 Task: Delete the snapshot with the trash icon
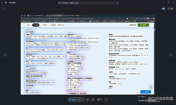99,100
